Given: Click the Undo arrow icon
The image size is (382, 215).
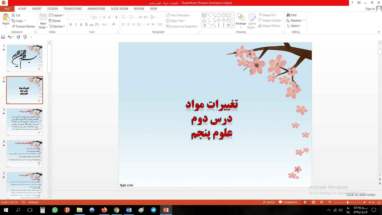Looking at the screenshot, I should click(x=10, y=37).
